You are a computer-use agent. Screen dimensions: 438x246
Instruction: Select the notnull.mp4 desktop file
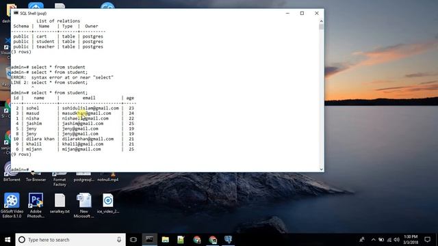point(108,177)
